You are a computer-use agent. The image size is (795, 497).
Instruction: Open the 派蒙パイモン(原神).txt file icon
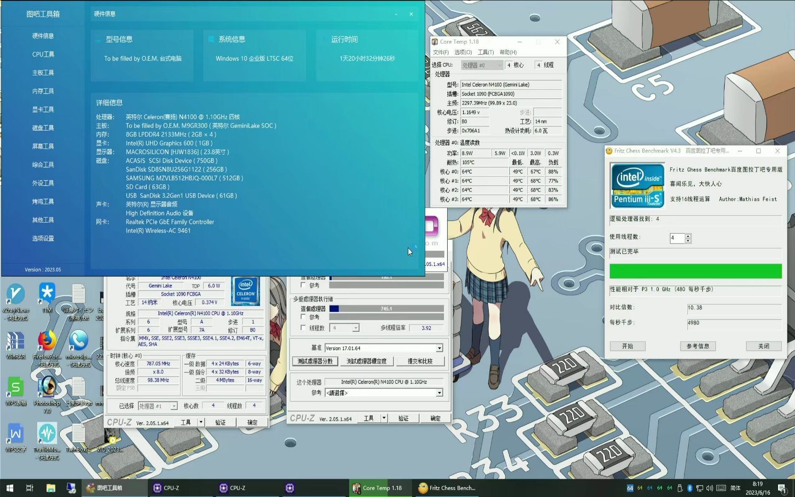(78, 302)
